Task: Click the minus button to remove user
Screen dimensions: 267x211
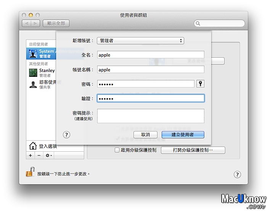Action: click(x=39, y=156)
